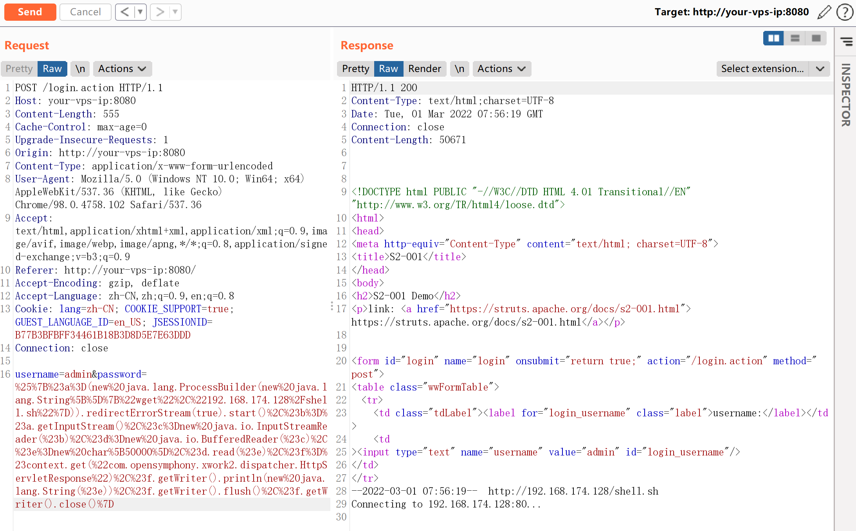Go back to previous request arrow
This screenshot has height=531, width=856.
pyautogui.click(x=124, y=12)
